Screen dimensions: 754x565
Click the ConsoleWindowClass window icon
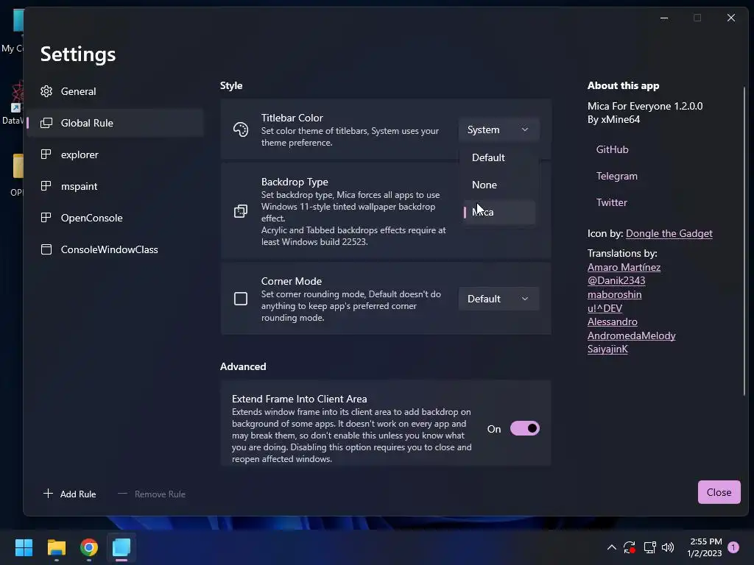pyautogui.click(x=46, y=249)
